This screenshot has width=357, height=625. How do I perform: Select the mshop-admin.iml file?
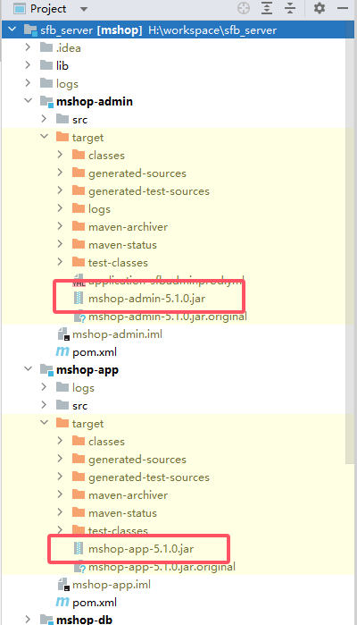point(117,334)
